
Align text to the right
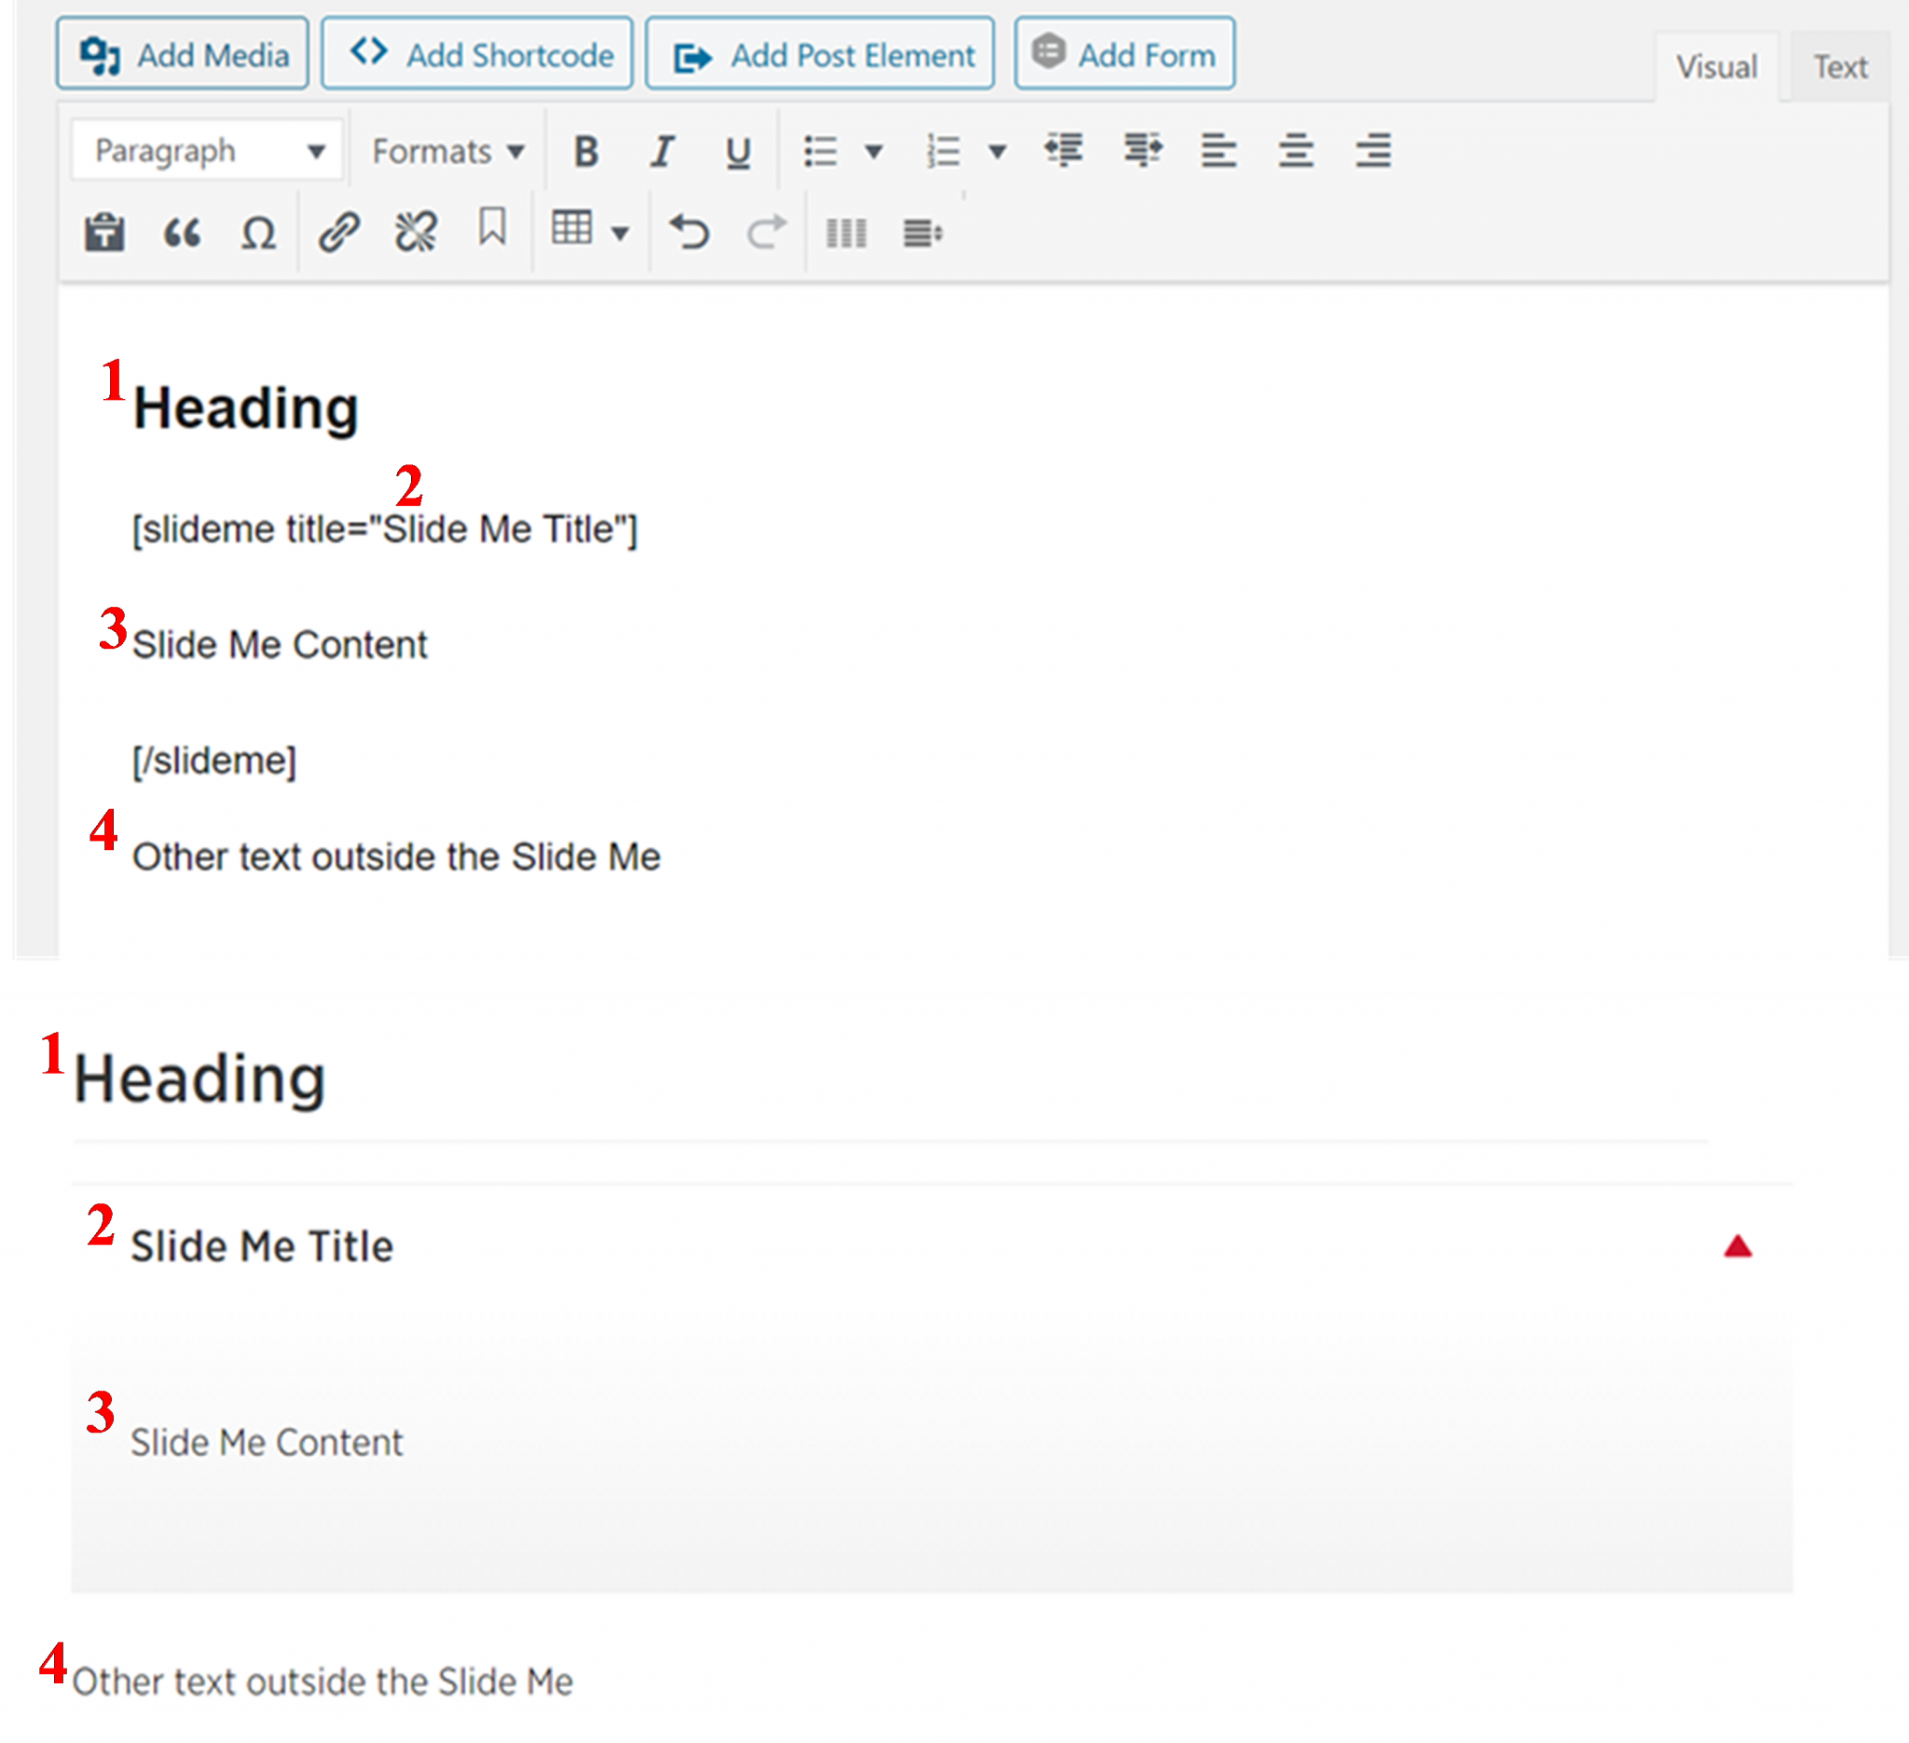click(x=1372, y=151)
